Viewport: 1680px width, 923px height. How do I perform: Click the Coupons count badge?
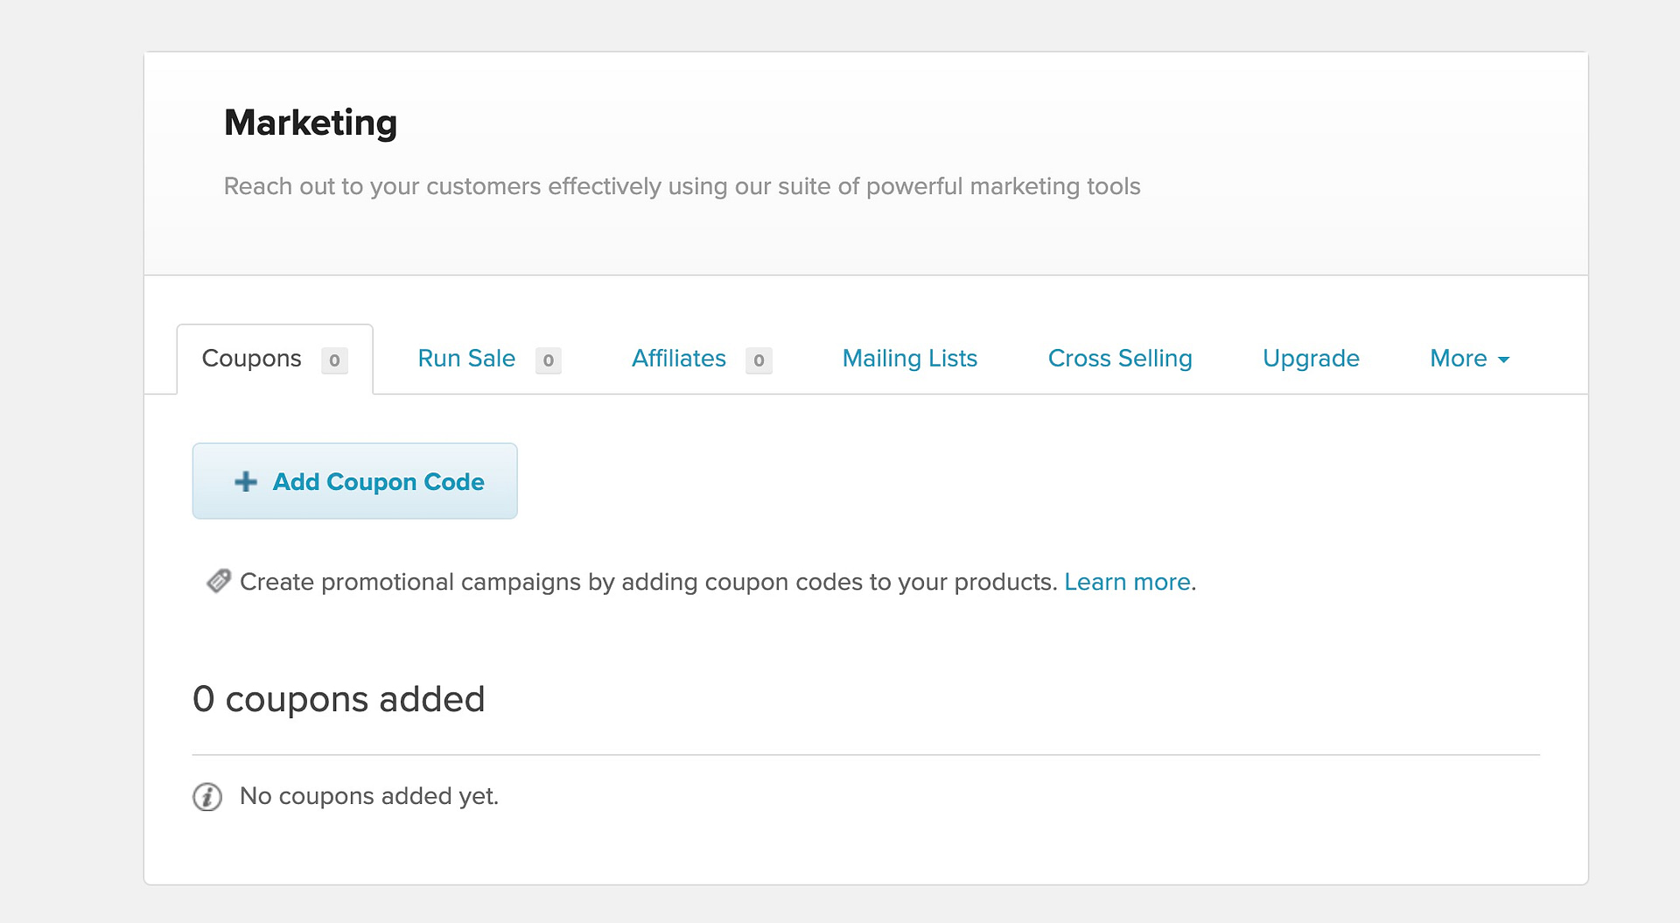[334, 360]
